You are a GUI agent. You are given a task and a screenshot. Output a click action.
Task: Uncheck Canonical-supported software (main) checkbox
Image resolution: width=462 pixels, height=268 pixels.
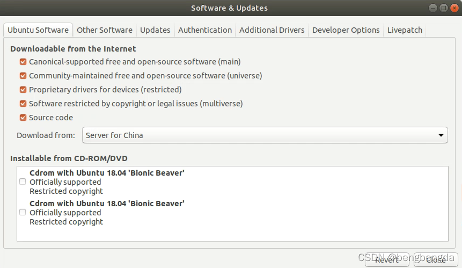tap(23, 62)
